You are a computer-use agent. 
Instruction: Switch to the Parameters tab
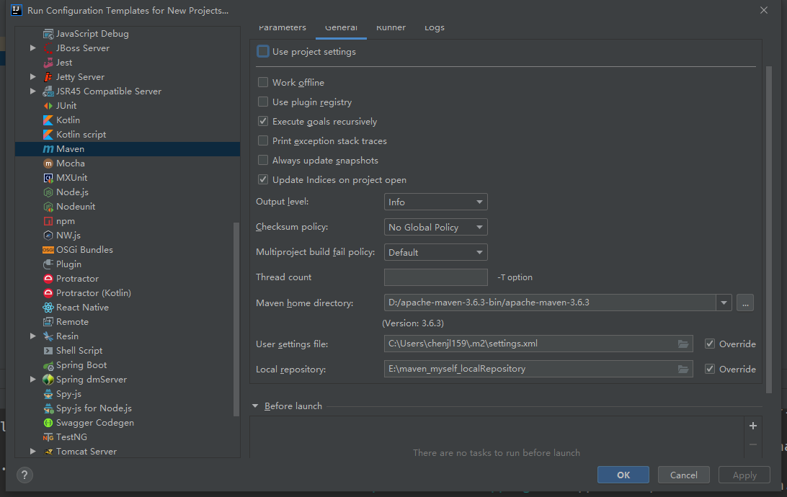click(x=283, y=28)
